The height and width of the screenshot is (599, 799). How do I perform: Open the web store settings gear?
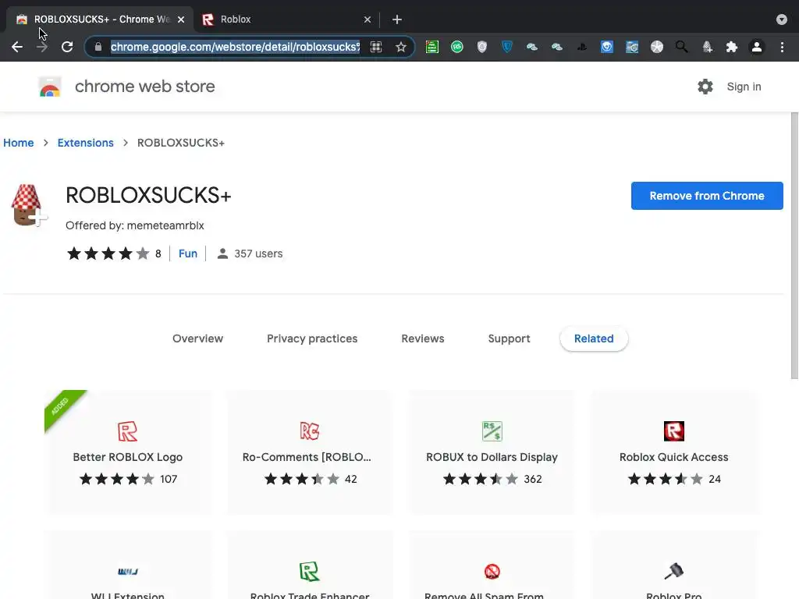(705, 87)
